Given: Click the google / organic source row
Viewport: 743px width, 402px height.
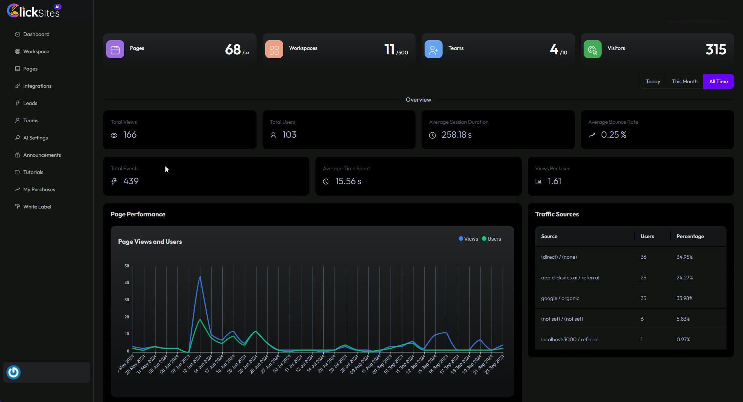Looking at the screenshot, I should [630, 298].
